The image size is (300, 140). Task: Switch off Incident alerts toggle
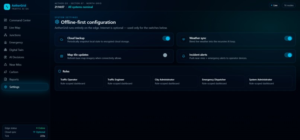click(x=288, y=55)
